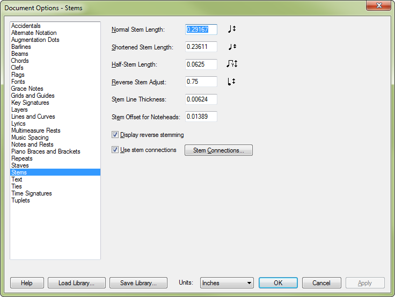Open Tuplets options category
The width and height of the screenshot is (395, 297).
pyautogui.click(x=20, y=200)
